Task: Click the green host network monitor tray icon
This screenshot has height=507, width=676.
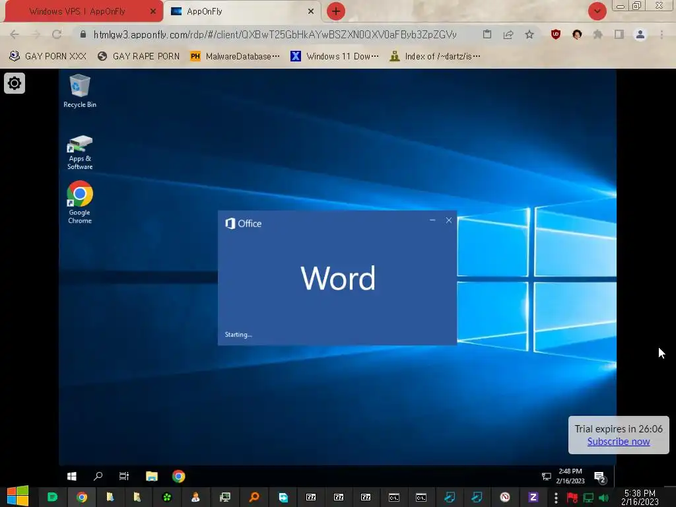Action: [588, 498]
